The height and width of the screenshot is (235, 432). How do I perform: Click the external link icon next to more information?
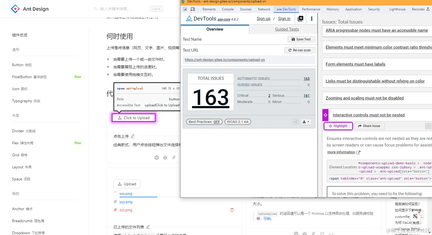[358, 152]
